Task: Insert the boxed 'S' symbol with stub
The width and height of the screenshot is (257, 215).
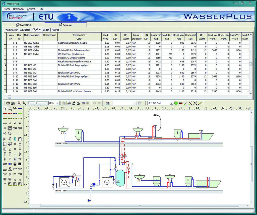Action: pyautogui.click(x=5, y=149)
